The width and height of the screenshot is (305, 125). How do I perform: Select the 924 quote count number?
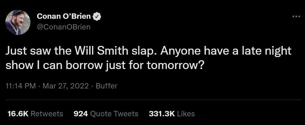[x=81, y=114]
